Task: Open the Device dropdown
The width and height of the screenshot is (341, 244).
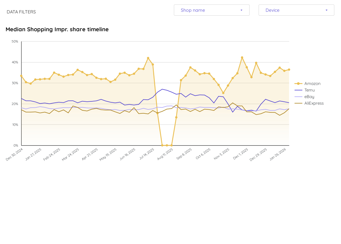Action: pos(296,10)
